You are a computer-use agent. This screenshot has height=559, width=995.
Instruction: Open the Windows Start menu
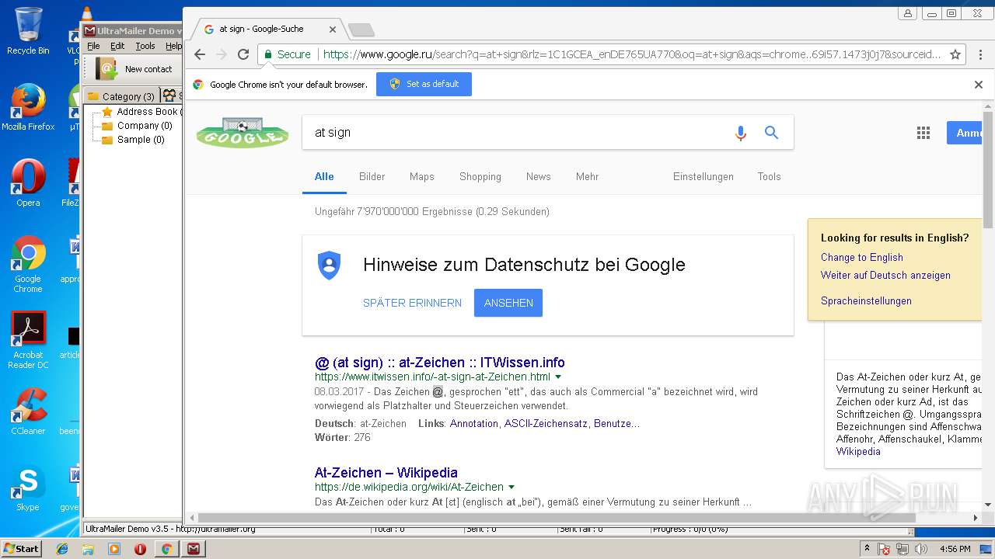21,549
